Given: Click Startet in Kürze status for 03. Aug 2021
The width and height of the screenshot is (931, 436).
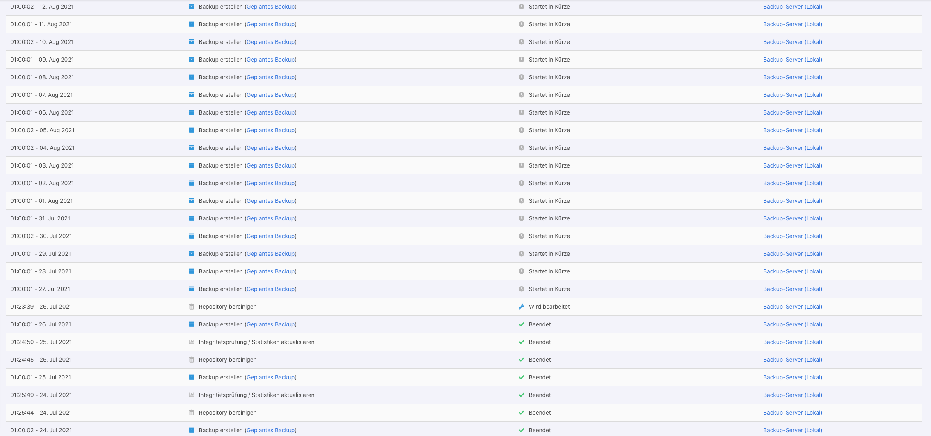Looking at the screenshot, I should click(549, 165).
